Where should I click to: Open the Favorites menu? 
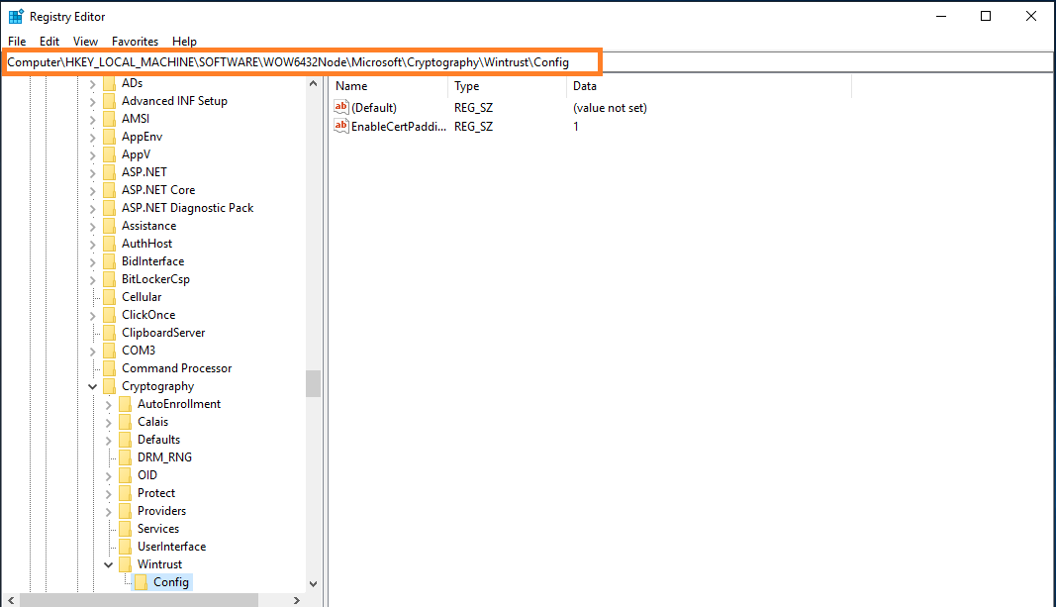tap(135, 42)
